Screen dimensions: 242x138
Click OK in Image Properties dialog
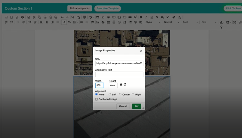point(136,106)
